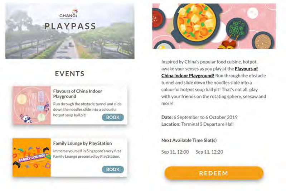
Task: Click the PLAYPASS header banner image
Action: [70, 31]
